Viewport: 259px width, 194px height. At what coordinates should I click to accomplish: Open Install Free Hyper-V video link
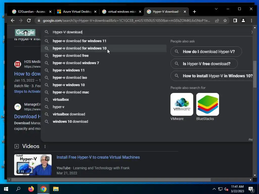(x=98, y=157)
